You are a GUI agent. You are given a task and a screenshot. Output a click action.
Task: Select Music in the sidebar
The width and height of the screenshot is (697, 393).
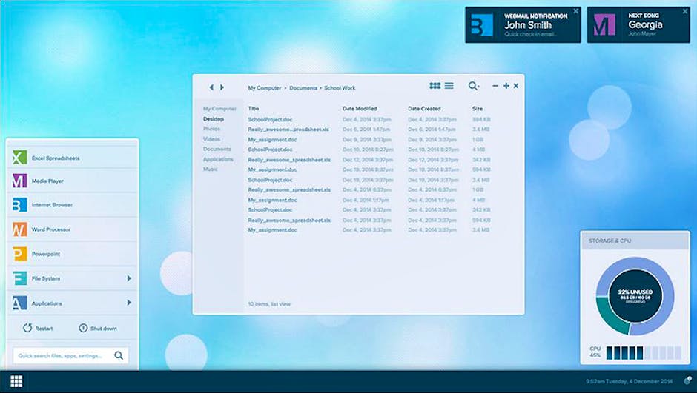coord(211,169)
